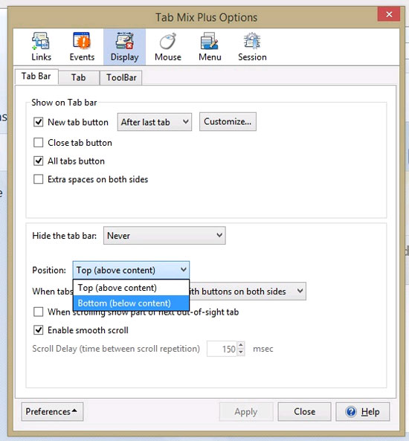
Task: Open the Events options icon
Action: pyautogui.click(x=82, y=47)
